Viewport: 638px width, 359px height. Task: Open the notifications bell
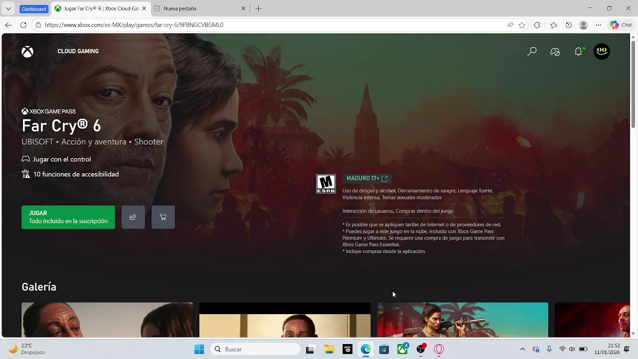click(578, 51)
